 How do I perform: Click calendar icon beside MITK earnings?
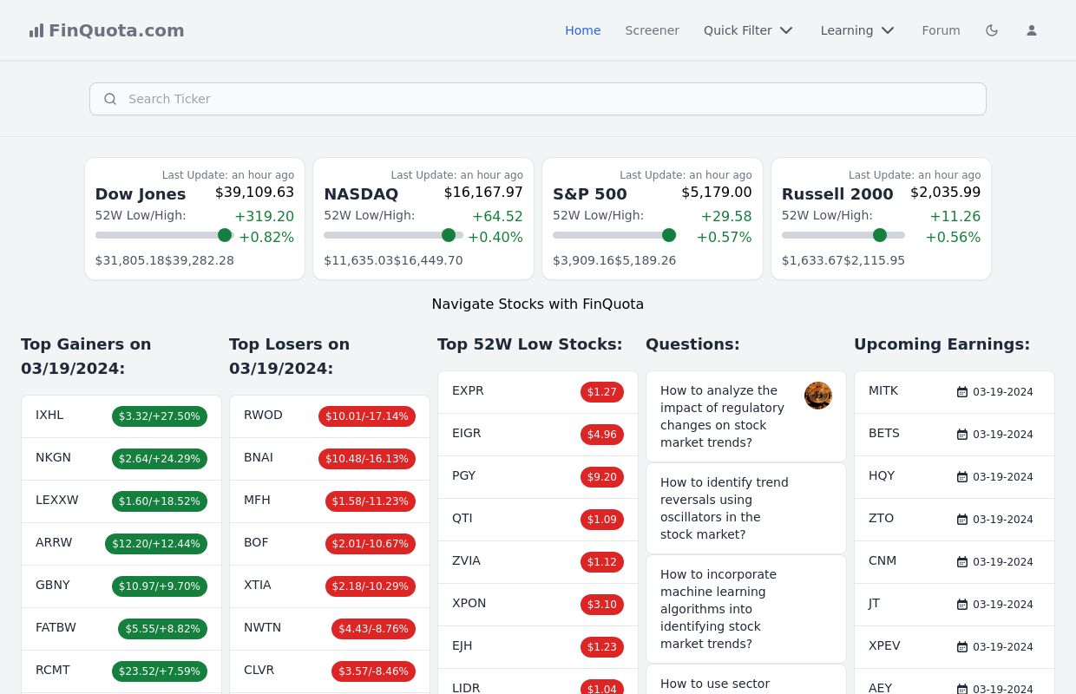[961, 392]
